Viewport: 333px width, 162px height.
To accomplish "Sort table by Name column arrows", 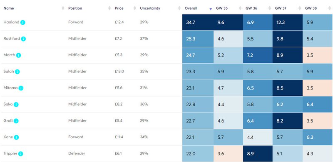I will 63,8.
